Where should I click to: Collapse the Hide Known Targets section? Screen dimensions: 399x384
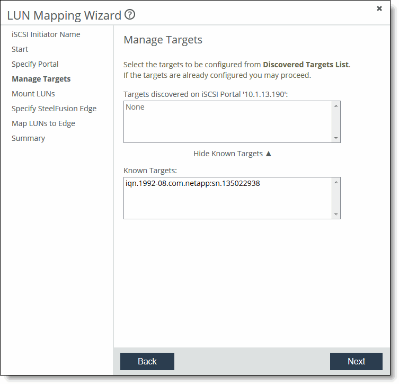tap(232, 154)
